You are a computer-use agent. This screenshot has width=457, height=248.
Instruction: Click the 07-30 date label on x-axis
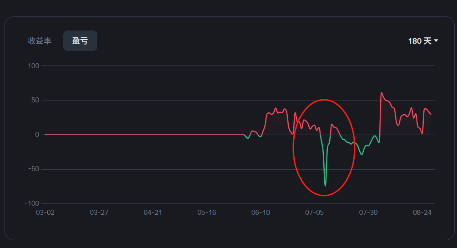[368, 213]
